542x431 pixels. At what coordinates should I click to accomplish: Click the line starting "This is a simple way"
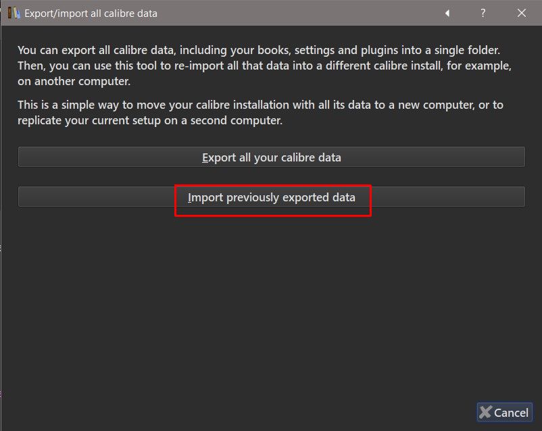(260, 105)
